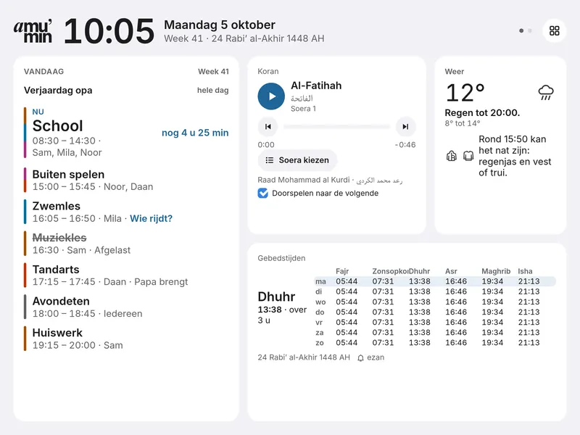Open the Soera kiezen list
Image resolution: width=580 pixels, height=435 pixels.
click(297, 160)
